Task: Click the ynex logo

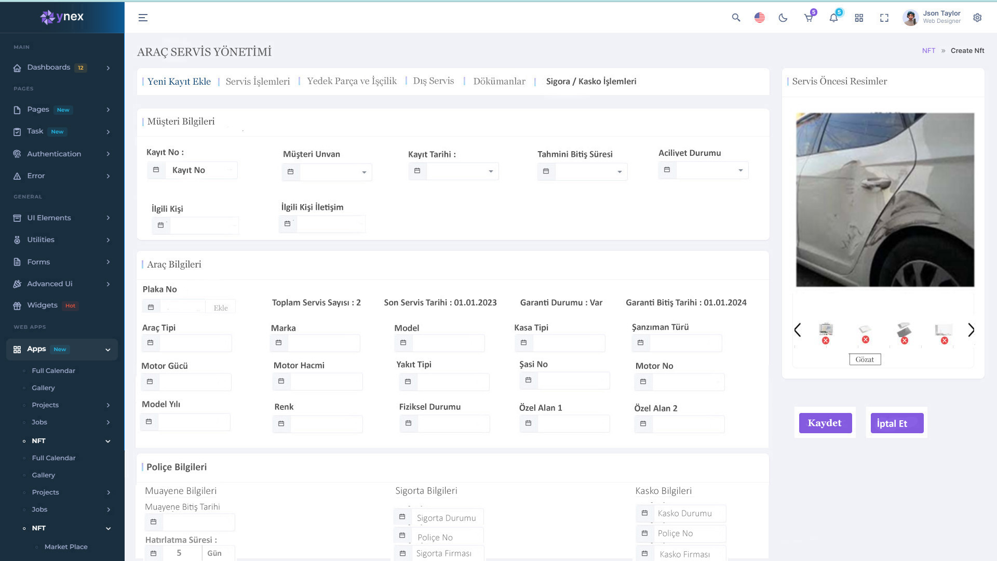Action: [62, 17]
